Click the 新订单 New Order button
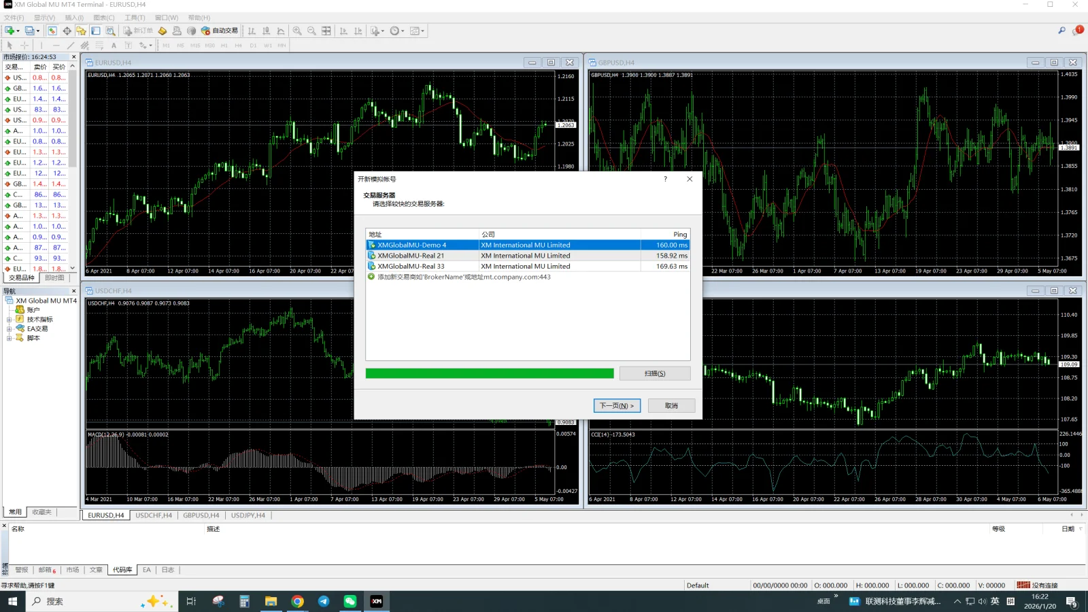 tap(138, 31)
